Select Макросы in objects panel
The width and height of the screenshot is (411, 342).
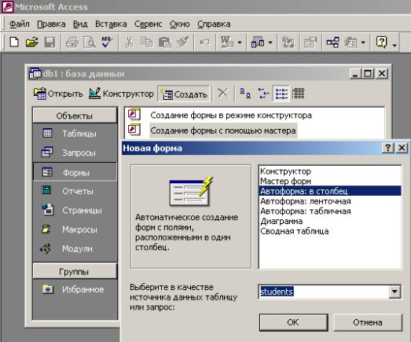click(x=75, y=230)
